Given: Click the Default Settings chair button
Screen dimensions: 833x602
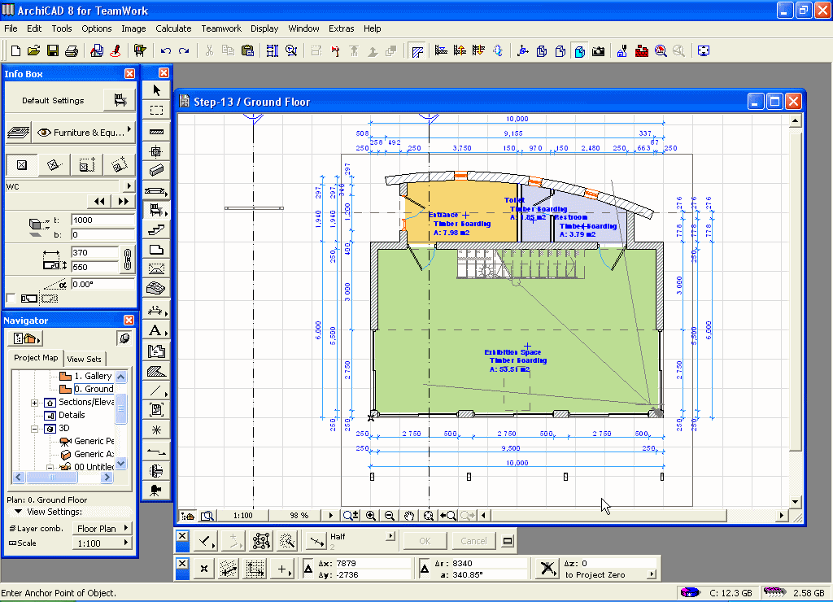Looking at the screenshot, I should tap(120, 100).
